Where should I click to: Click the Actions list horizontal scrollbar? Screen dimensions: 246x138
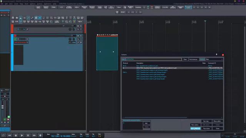[155, 118]
